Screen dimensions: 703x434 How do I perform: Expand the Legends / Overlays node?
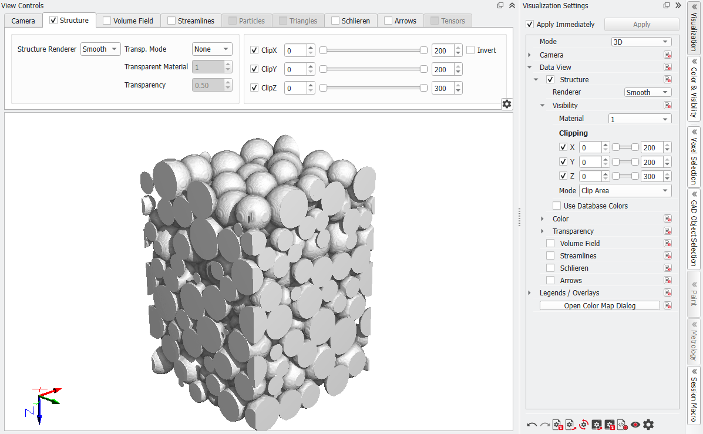530,293
